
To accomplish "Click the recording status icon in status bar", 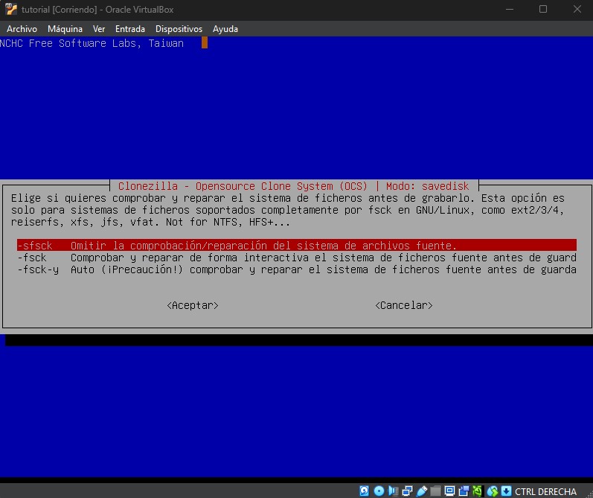I will pos(464,491).
